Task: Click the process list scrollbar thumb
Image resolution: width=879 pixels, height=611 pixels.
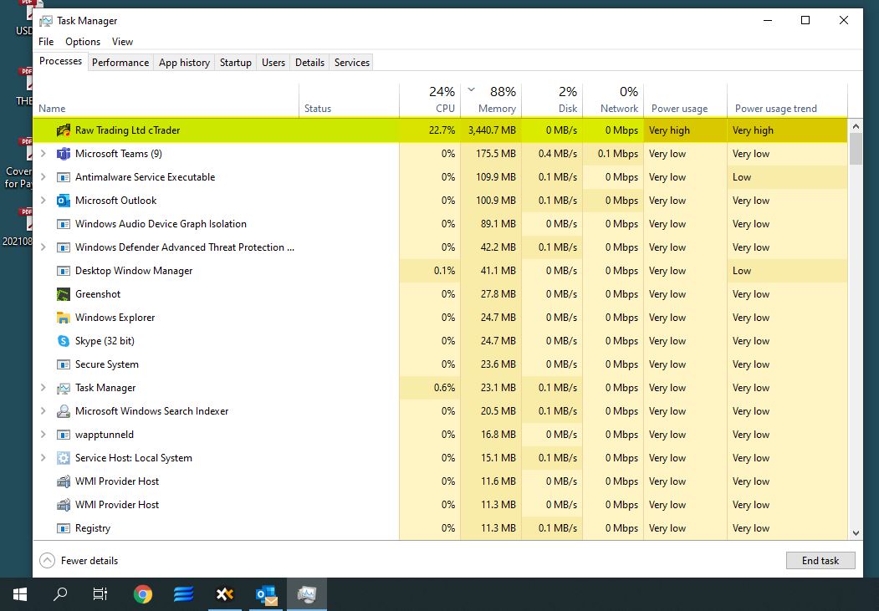Action: tap(856, 149)
